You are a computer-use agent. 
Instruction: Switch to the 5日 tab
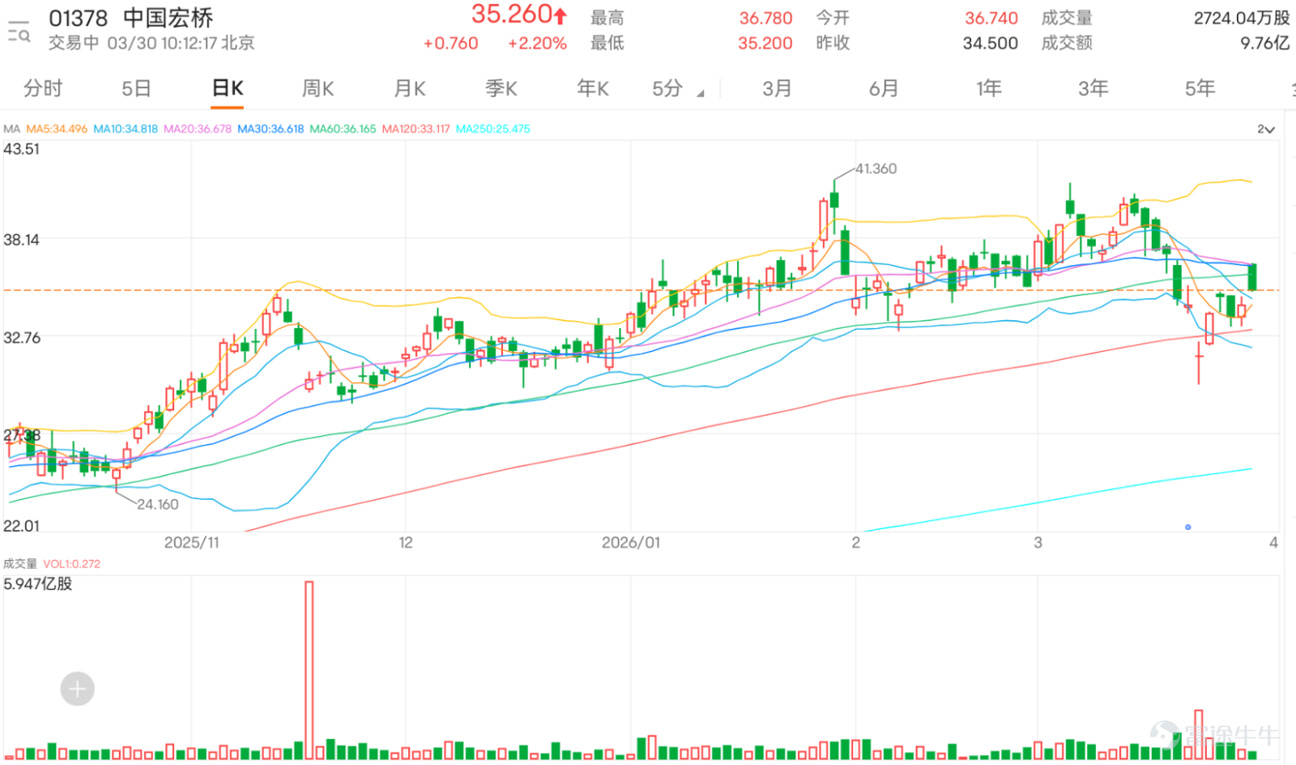pos(136,88)
